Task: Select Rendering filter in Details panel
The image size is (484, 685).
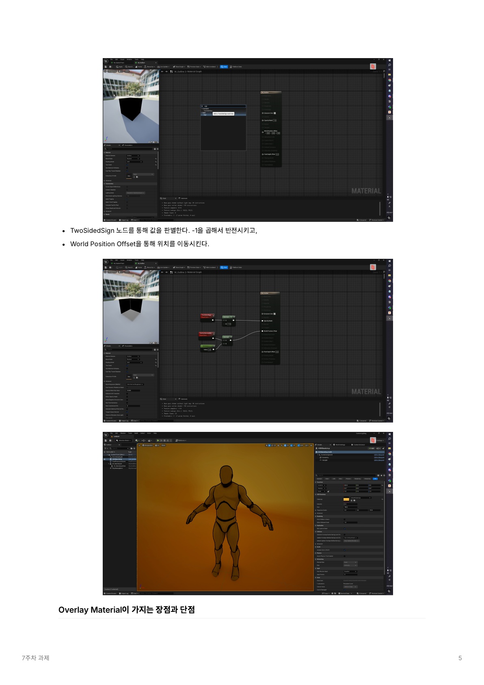Action: click(357, 479)
